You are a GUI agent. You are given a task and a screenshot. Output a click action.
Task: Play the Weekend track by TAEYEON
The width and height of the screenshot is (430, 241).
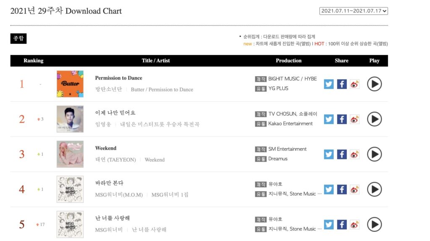coord(374,154)
